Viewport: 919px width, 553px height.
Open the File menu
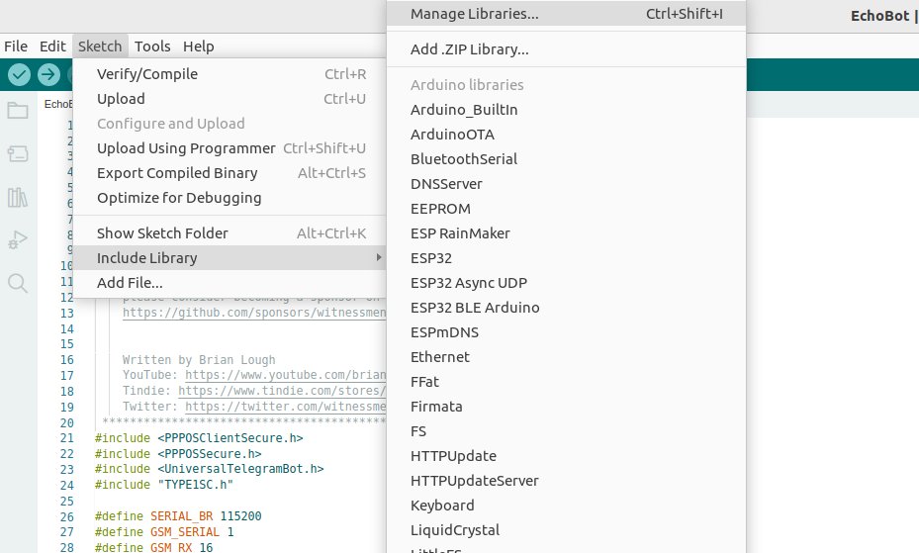[16, 46]
